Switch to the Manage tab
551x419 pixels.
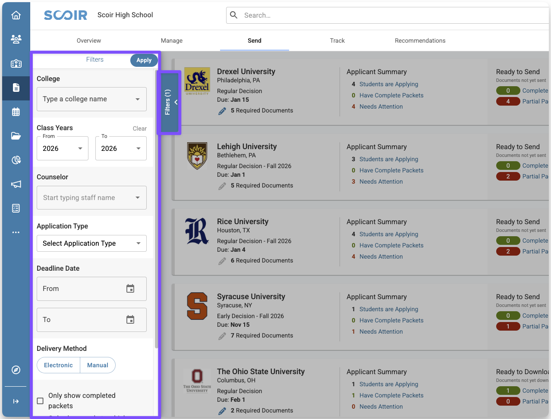click(172, 41)
